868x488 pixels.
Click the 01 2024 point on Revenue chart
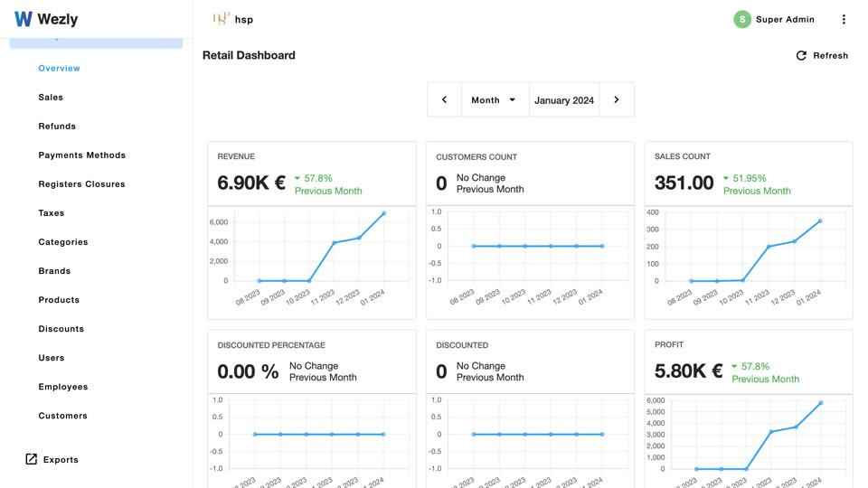click(384, 213)
